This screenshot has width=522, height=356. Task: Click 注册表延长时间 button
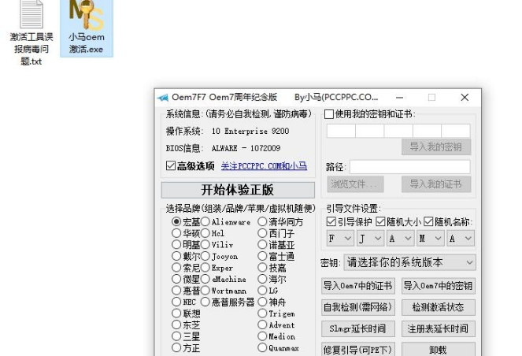438,328
